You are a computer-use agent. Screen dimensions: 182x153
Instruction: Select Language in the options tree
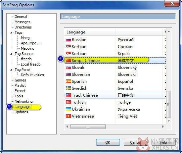23,107
